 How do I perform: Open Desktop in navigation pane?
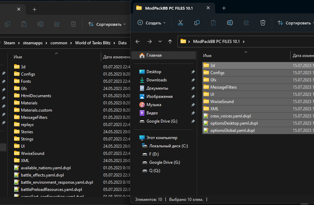click(x=154, y=72)
